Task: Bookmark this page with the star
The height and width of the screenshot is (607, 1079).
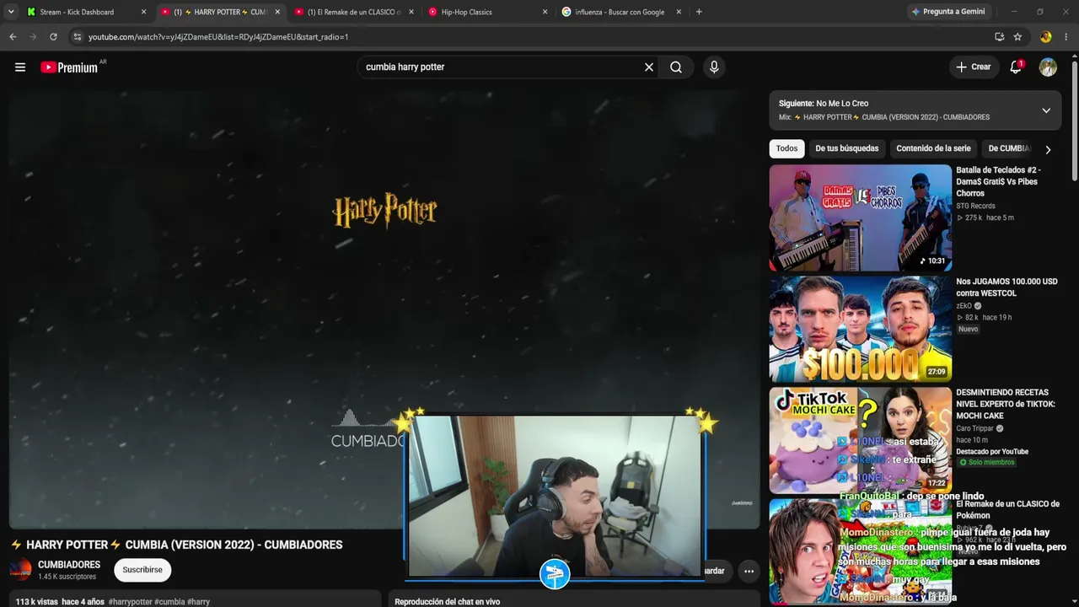Action: pyautogui.click(x=1017, y=37)
